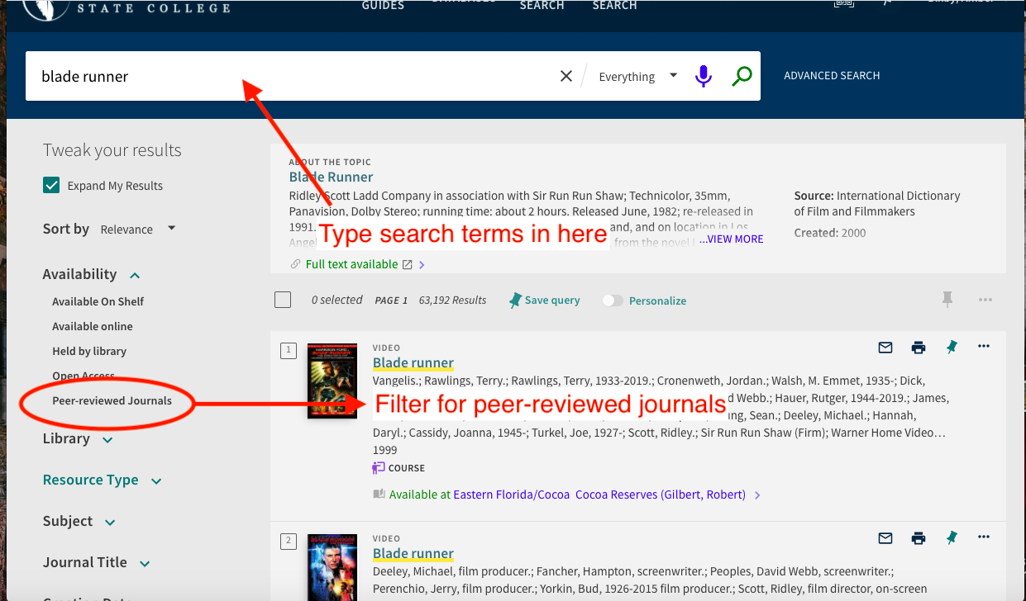
Task: Open the GUIDES menu item
Action: pos(383,5)
